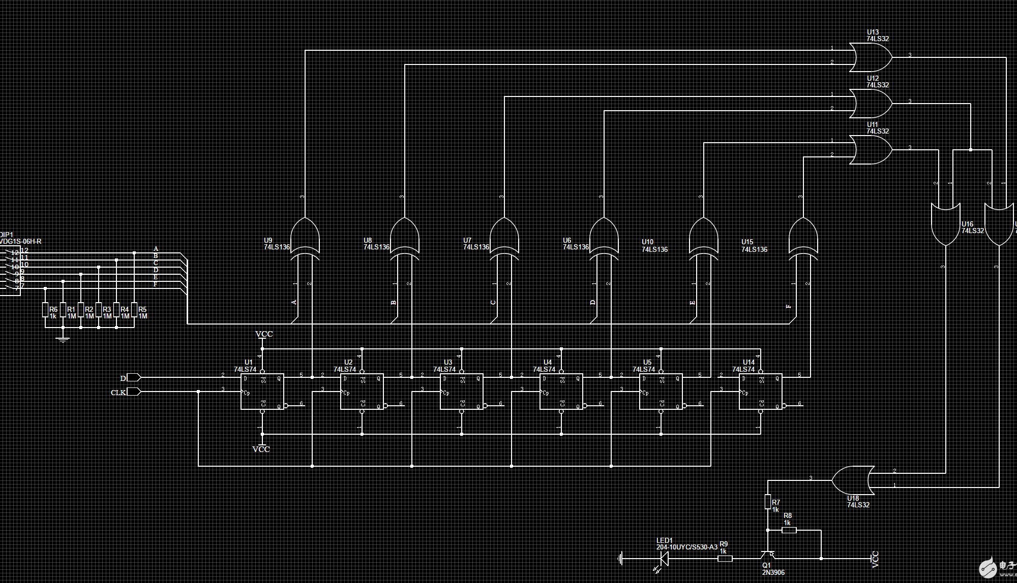Select the R3 1M resistor

[x=99, y=310]
